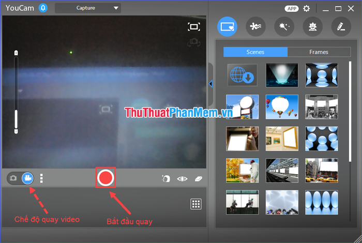Open the three-dot capture options menu
The height and width of the screenshot is (243, 362).
(x=41, y=178)
